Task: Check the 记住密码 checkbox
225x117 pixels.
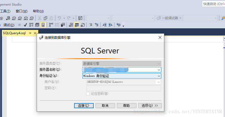Action: point(88,94)
